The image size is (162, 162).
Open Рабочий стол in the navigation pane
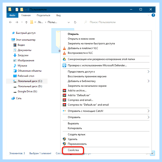coord(26,76)
